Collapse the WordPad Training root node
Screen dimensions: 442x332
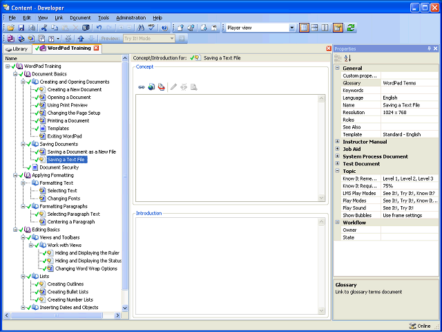(x=8, y=66)
